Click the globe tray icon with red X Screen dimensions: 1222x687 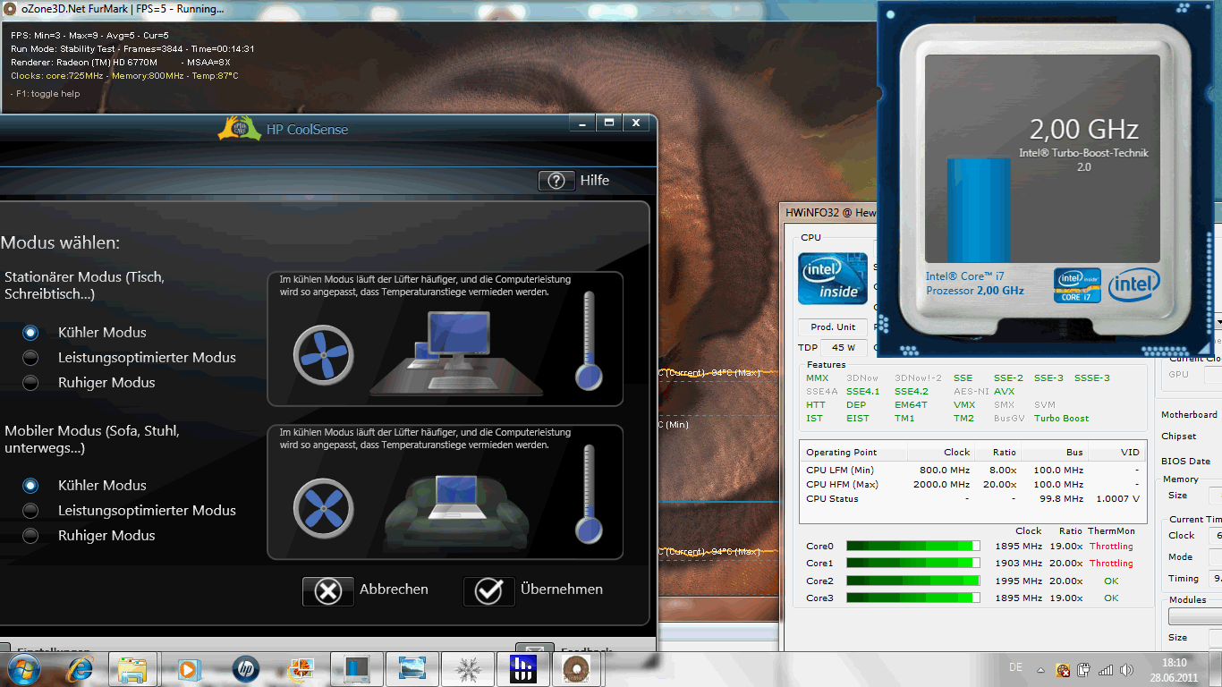[x=1063, y=669]
